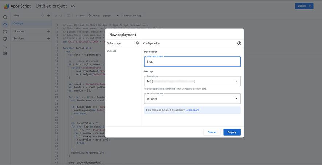Sort files alphabetically with AZ icon

click(42, 15)
